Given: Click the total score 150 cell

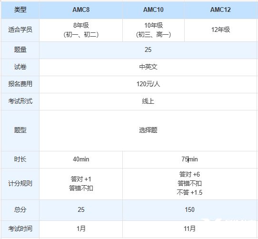Looking at the screenshot, I should point(190,210).
